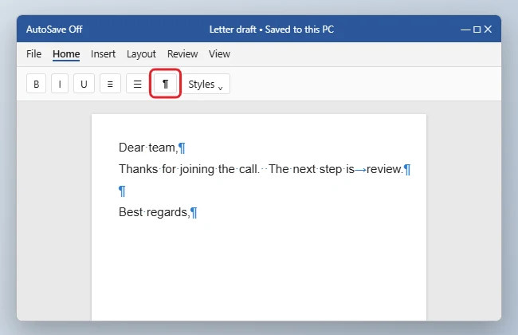This screenshot has height=335, width=518.
Task: Select the Review tab
Action: point(182,54)
